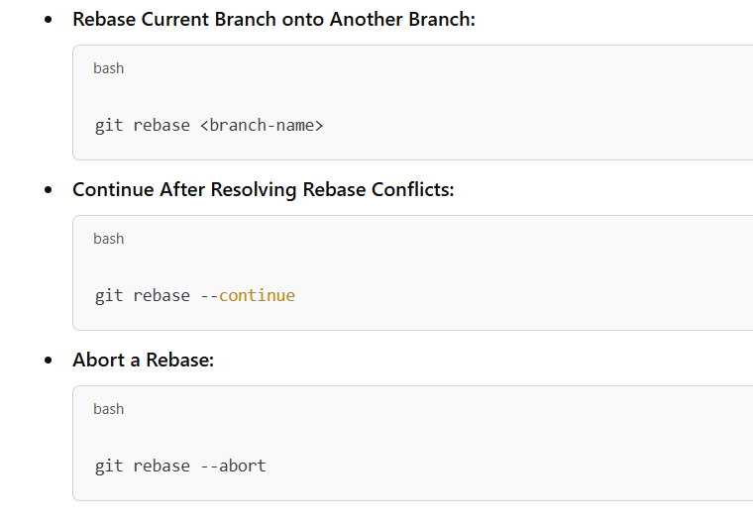Click "git" in the branch-name command
Screen dimensions: 753x519
coord(109,126)
